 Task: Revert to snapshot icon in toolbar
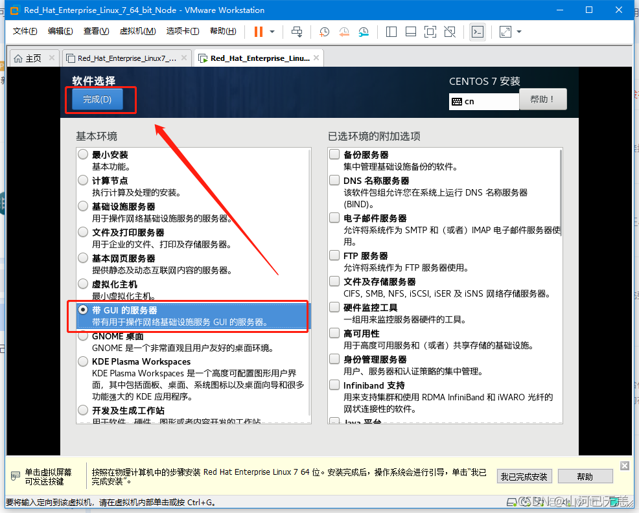tap(344, 32)
